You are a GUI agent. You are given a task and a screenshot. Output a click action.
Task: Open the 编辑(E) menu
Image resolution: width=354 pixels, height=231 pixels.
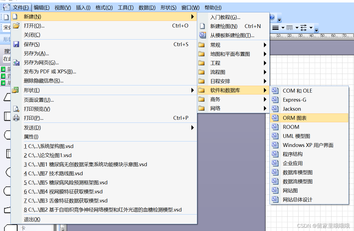click(42, 8)
